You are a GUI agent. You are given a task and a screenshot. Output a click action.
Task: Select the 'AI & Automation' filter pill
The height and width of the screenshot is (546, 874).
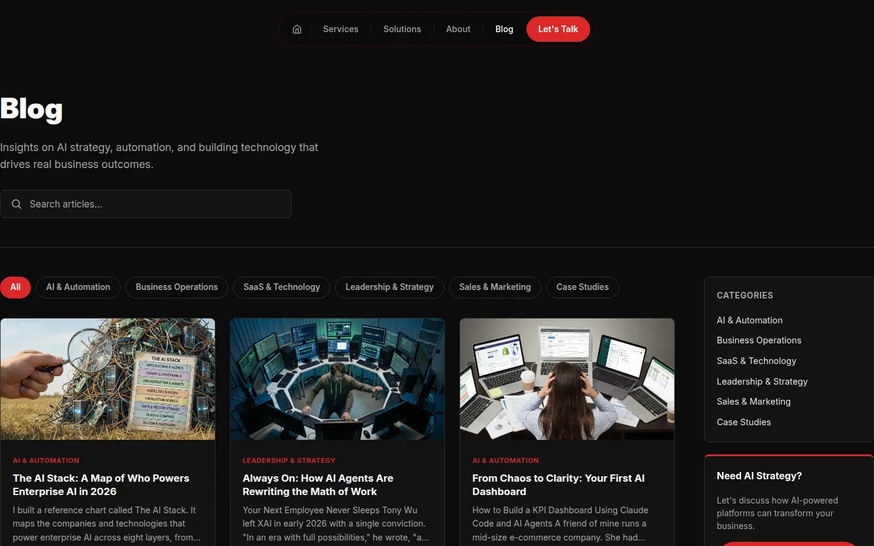point(78,287)
